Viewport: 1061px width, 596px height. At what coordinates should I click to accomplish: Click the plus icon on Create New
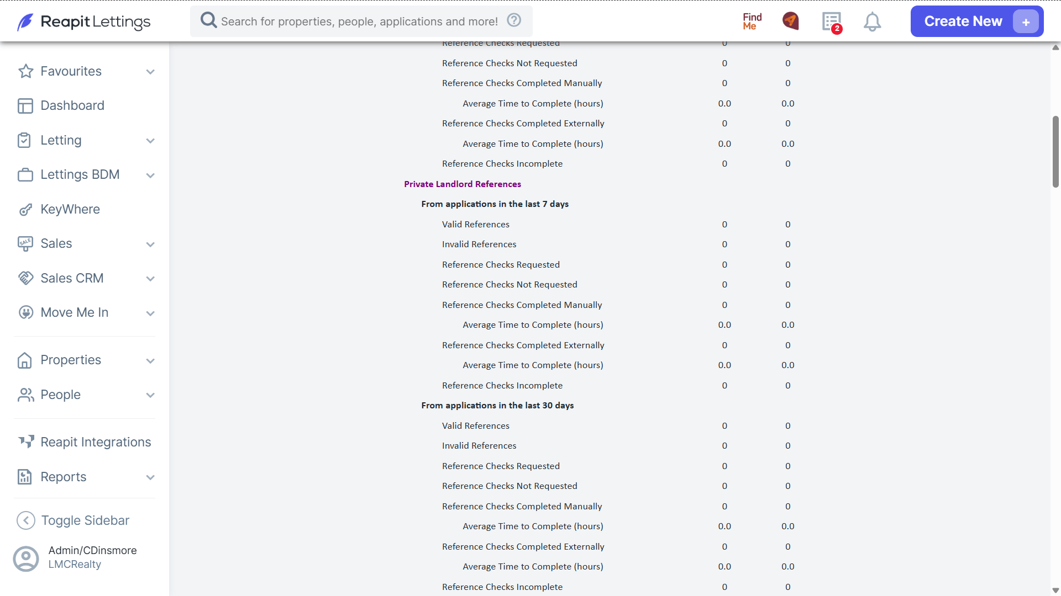[1026, 22]
